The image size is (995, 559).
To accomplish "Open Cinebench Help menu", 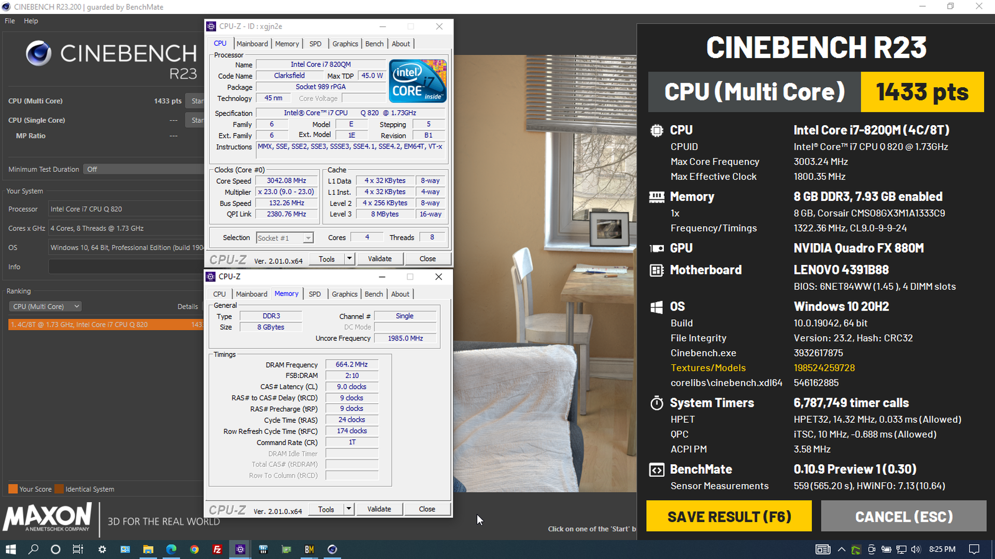I will (31, 21).
